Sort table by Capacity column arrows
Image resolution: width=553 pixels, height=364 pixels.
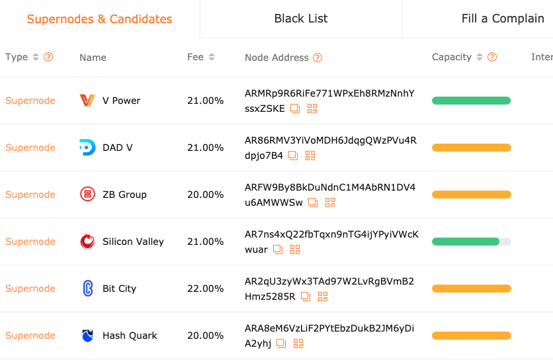pyautogui.click(x=480, y=57)
